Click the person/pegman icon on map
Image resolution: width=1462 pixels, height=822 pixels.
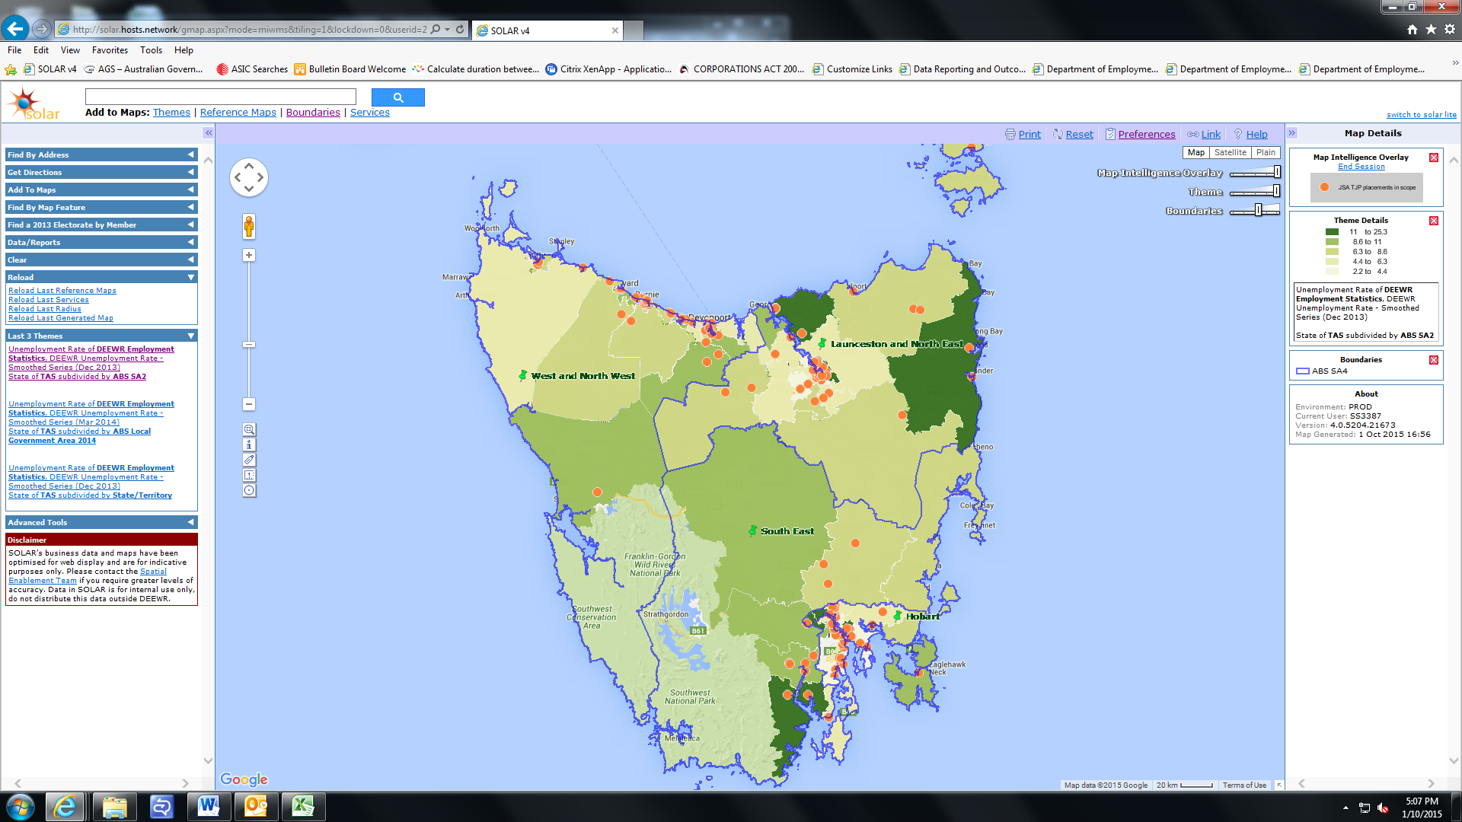248,226
